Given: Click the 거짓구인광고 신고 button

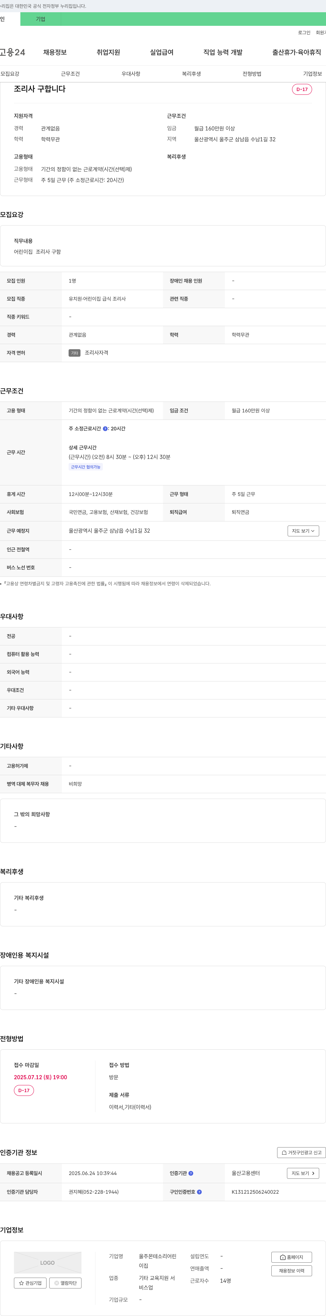Looking at the screenshot, I should point(302,1153).
